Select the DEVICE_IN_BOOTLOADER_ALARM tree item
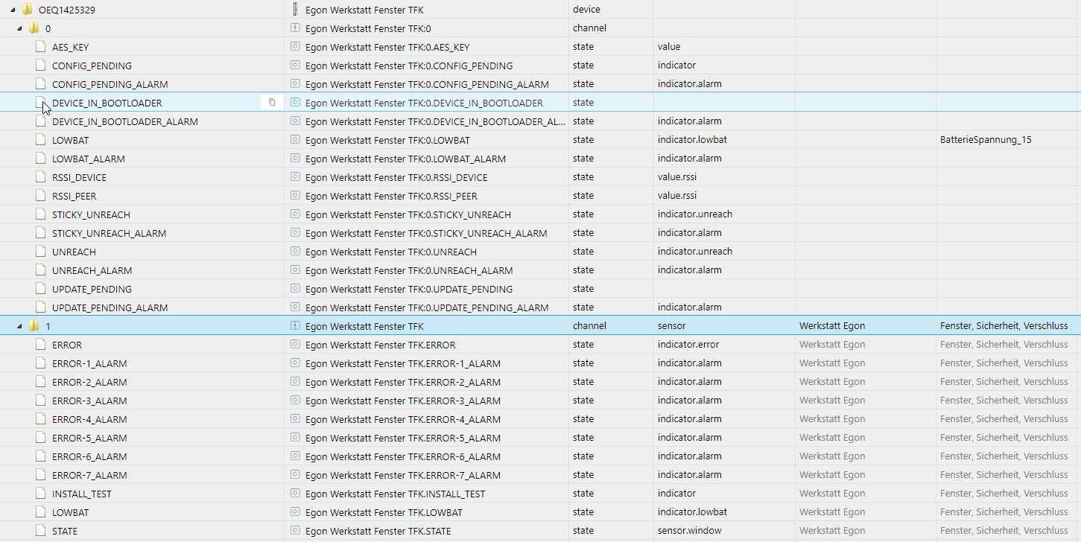Viewport: 1081px width, 542px height. point(125,121)
